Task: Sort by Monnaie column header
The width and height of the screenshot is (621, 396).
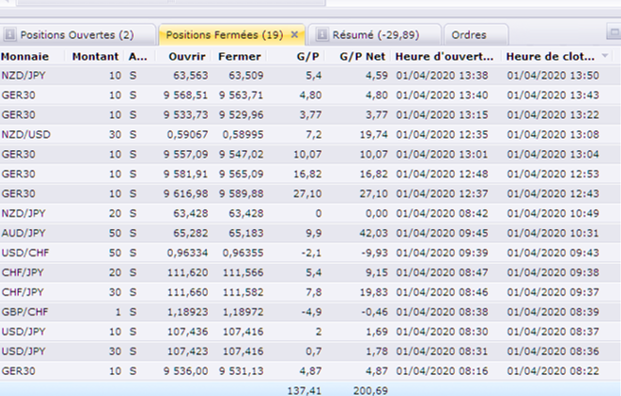Action: [25, 57]
